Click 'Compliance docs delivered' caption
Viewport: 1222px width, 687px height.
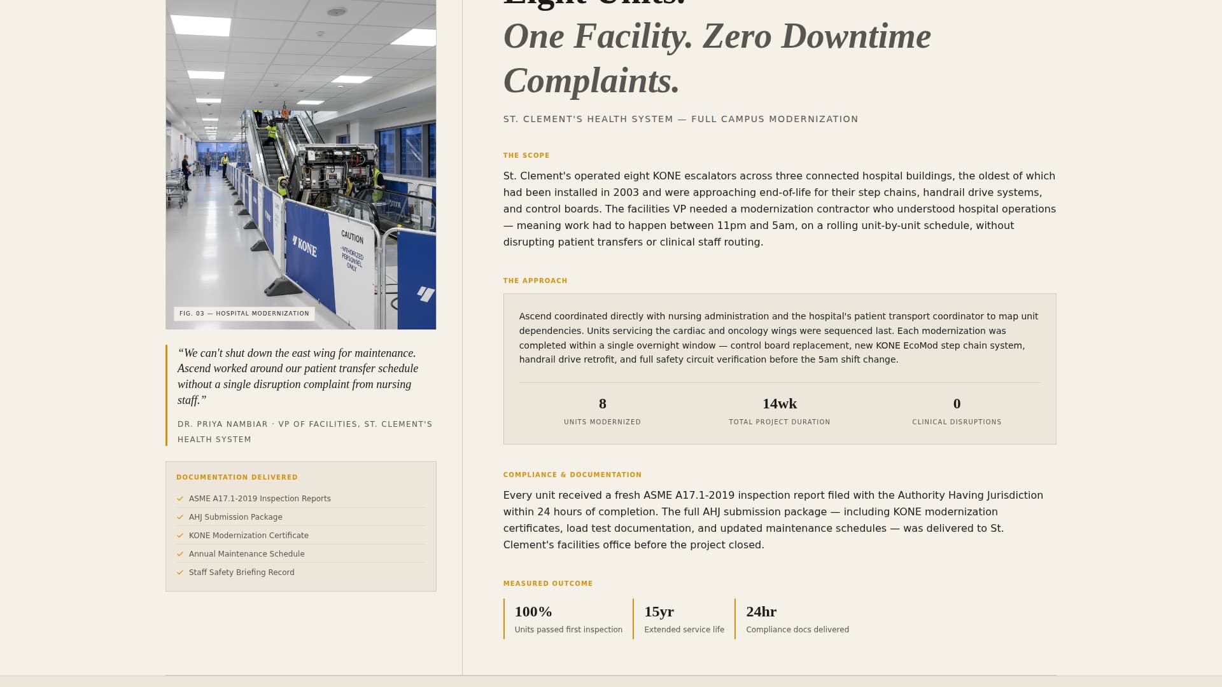click(x=797, y=630)
